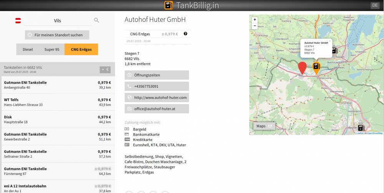
Task: Select the Diesel fuel tab
Action: 28,49
